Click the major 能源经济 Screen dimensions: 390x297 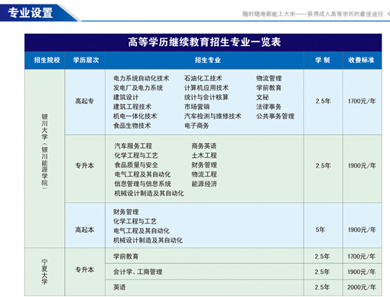click(x=204, y=184)
